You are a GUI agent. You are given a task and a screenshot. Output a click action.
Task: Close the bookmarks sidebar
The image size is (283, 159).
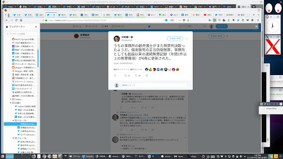point(36,26)
